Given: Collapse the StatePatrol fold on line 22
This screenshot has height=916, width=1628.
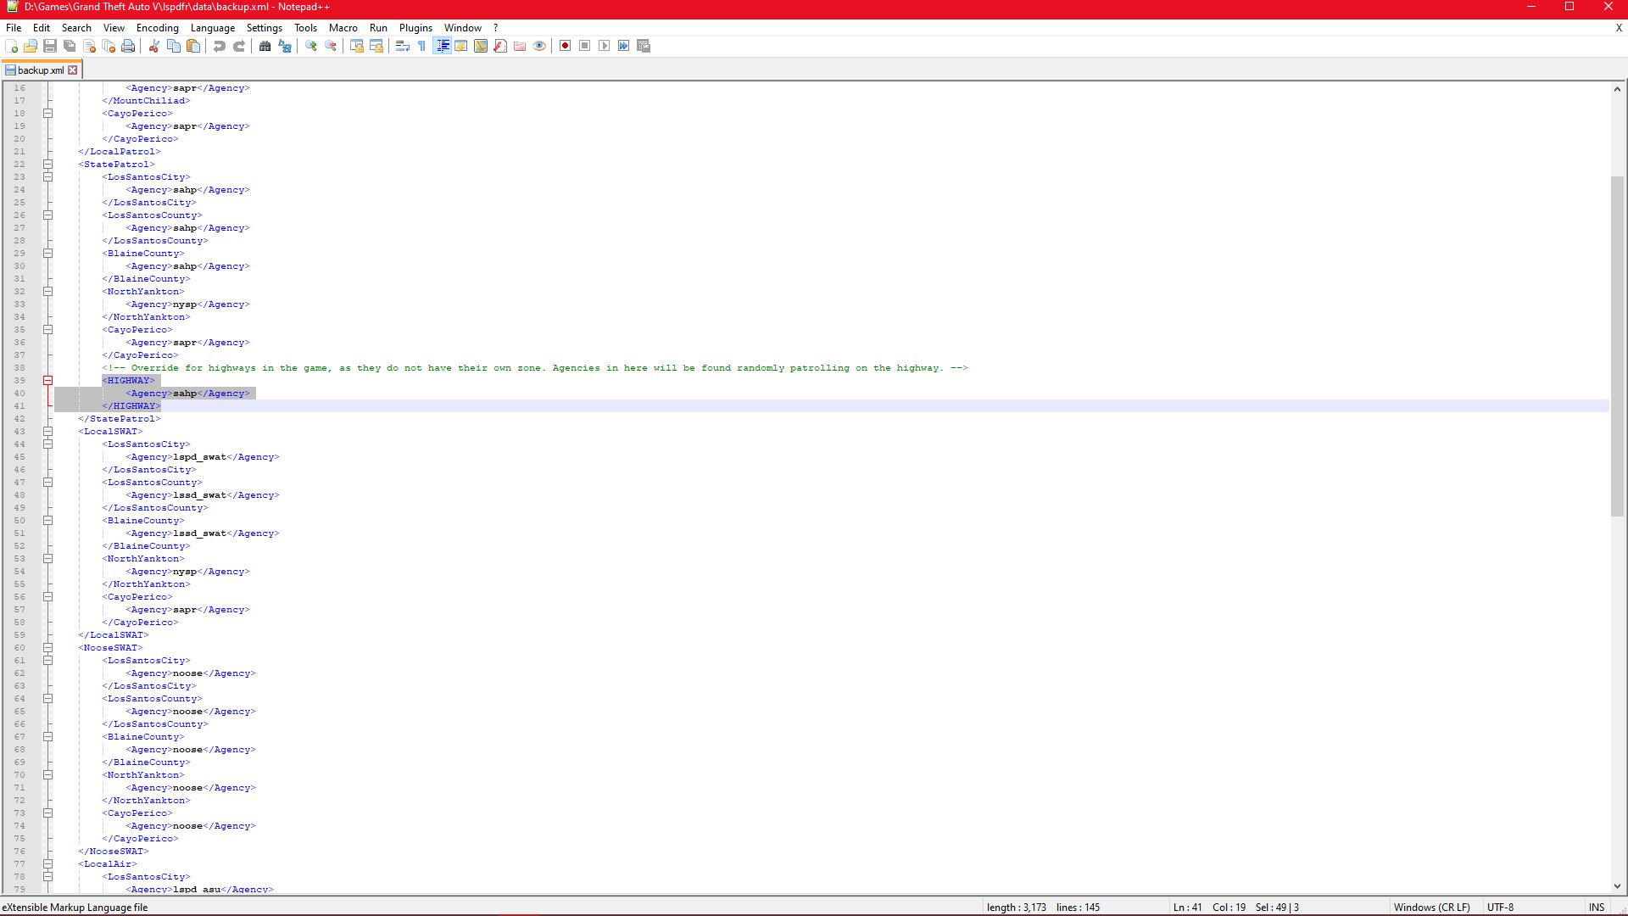Looking at the screenshot, I should coord(48,165).
